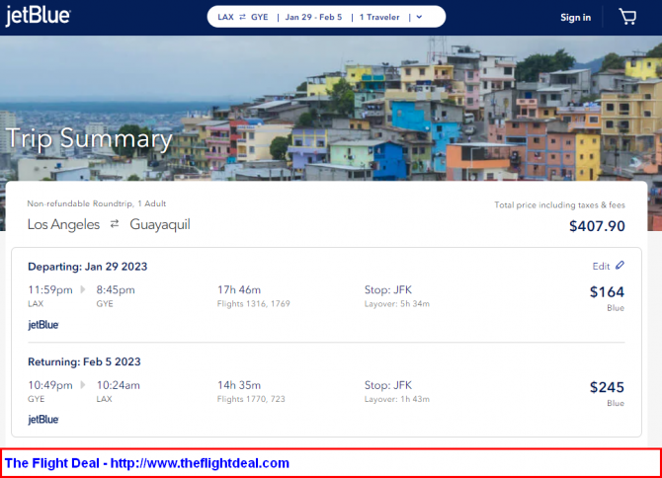Click 'Total price including taxes & fees' label
The width and height of the screenshot is (662, 478).
(x=560, y=205)
